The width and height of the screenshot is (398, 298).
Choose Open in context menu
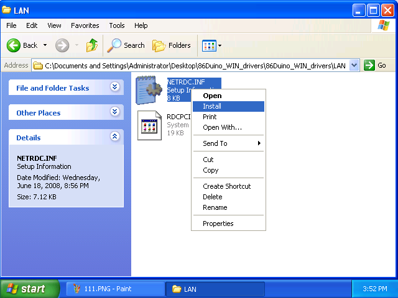(x=228, y=96)
